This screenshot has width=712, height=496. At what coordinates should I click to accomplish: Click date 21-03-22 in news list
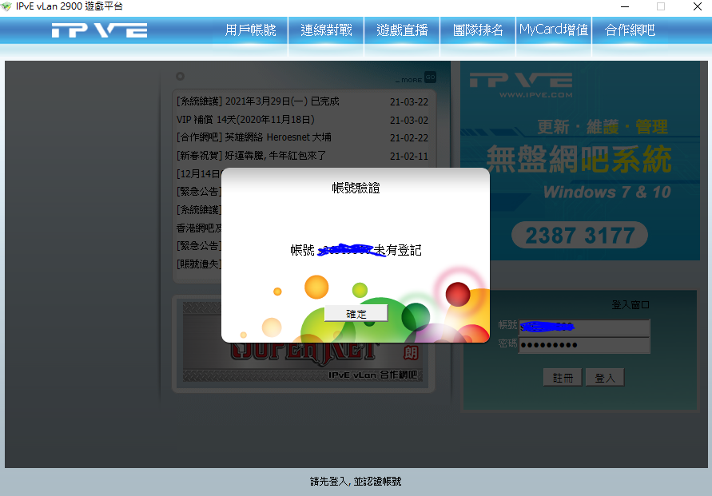coord(408,102)
